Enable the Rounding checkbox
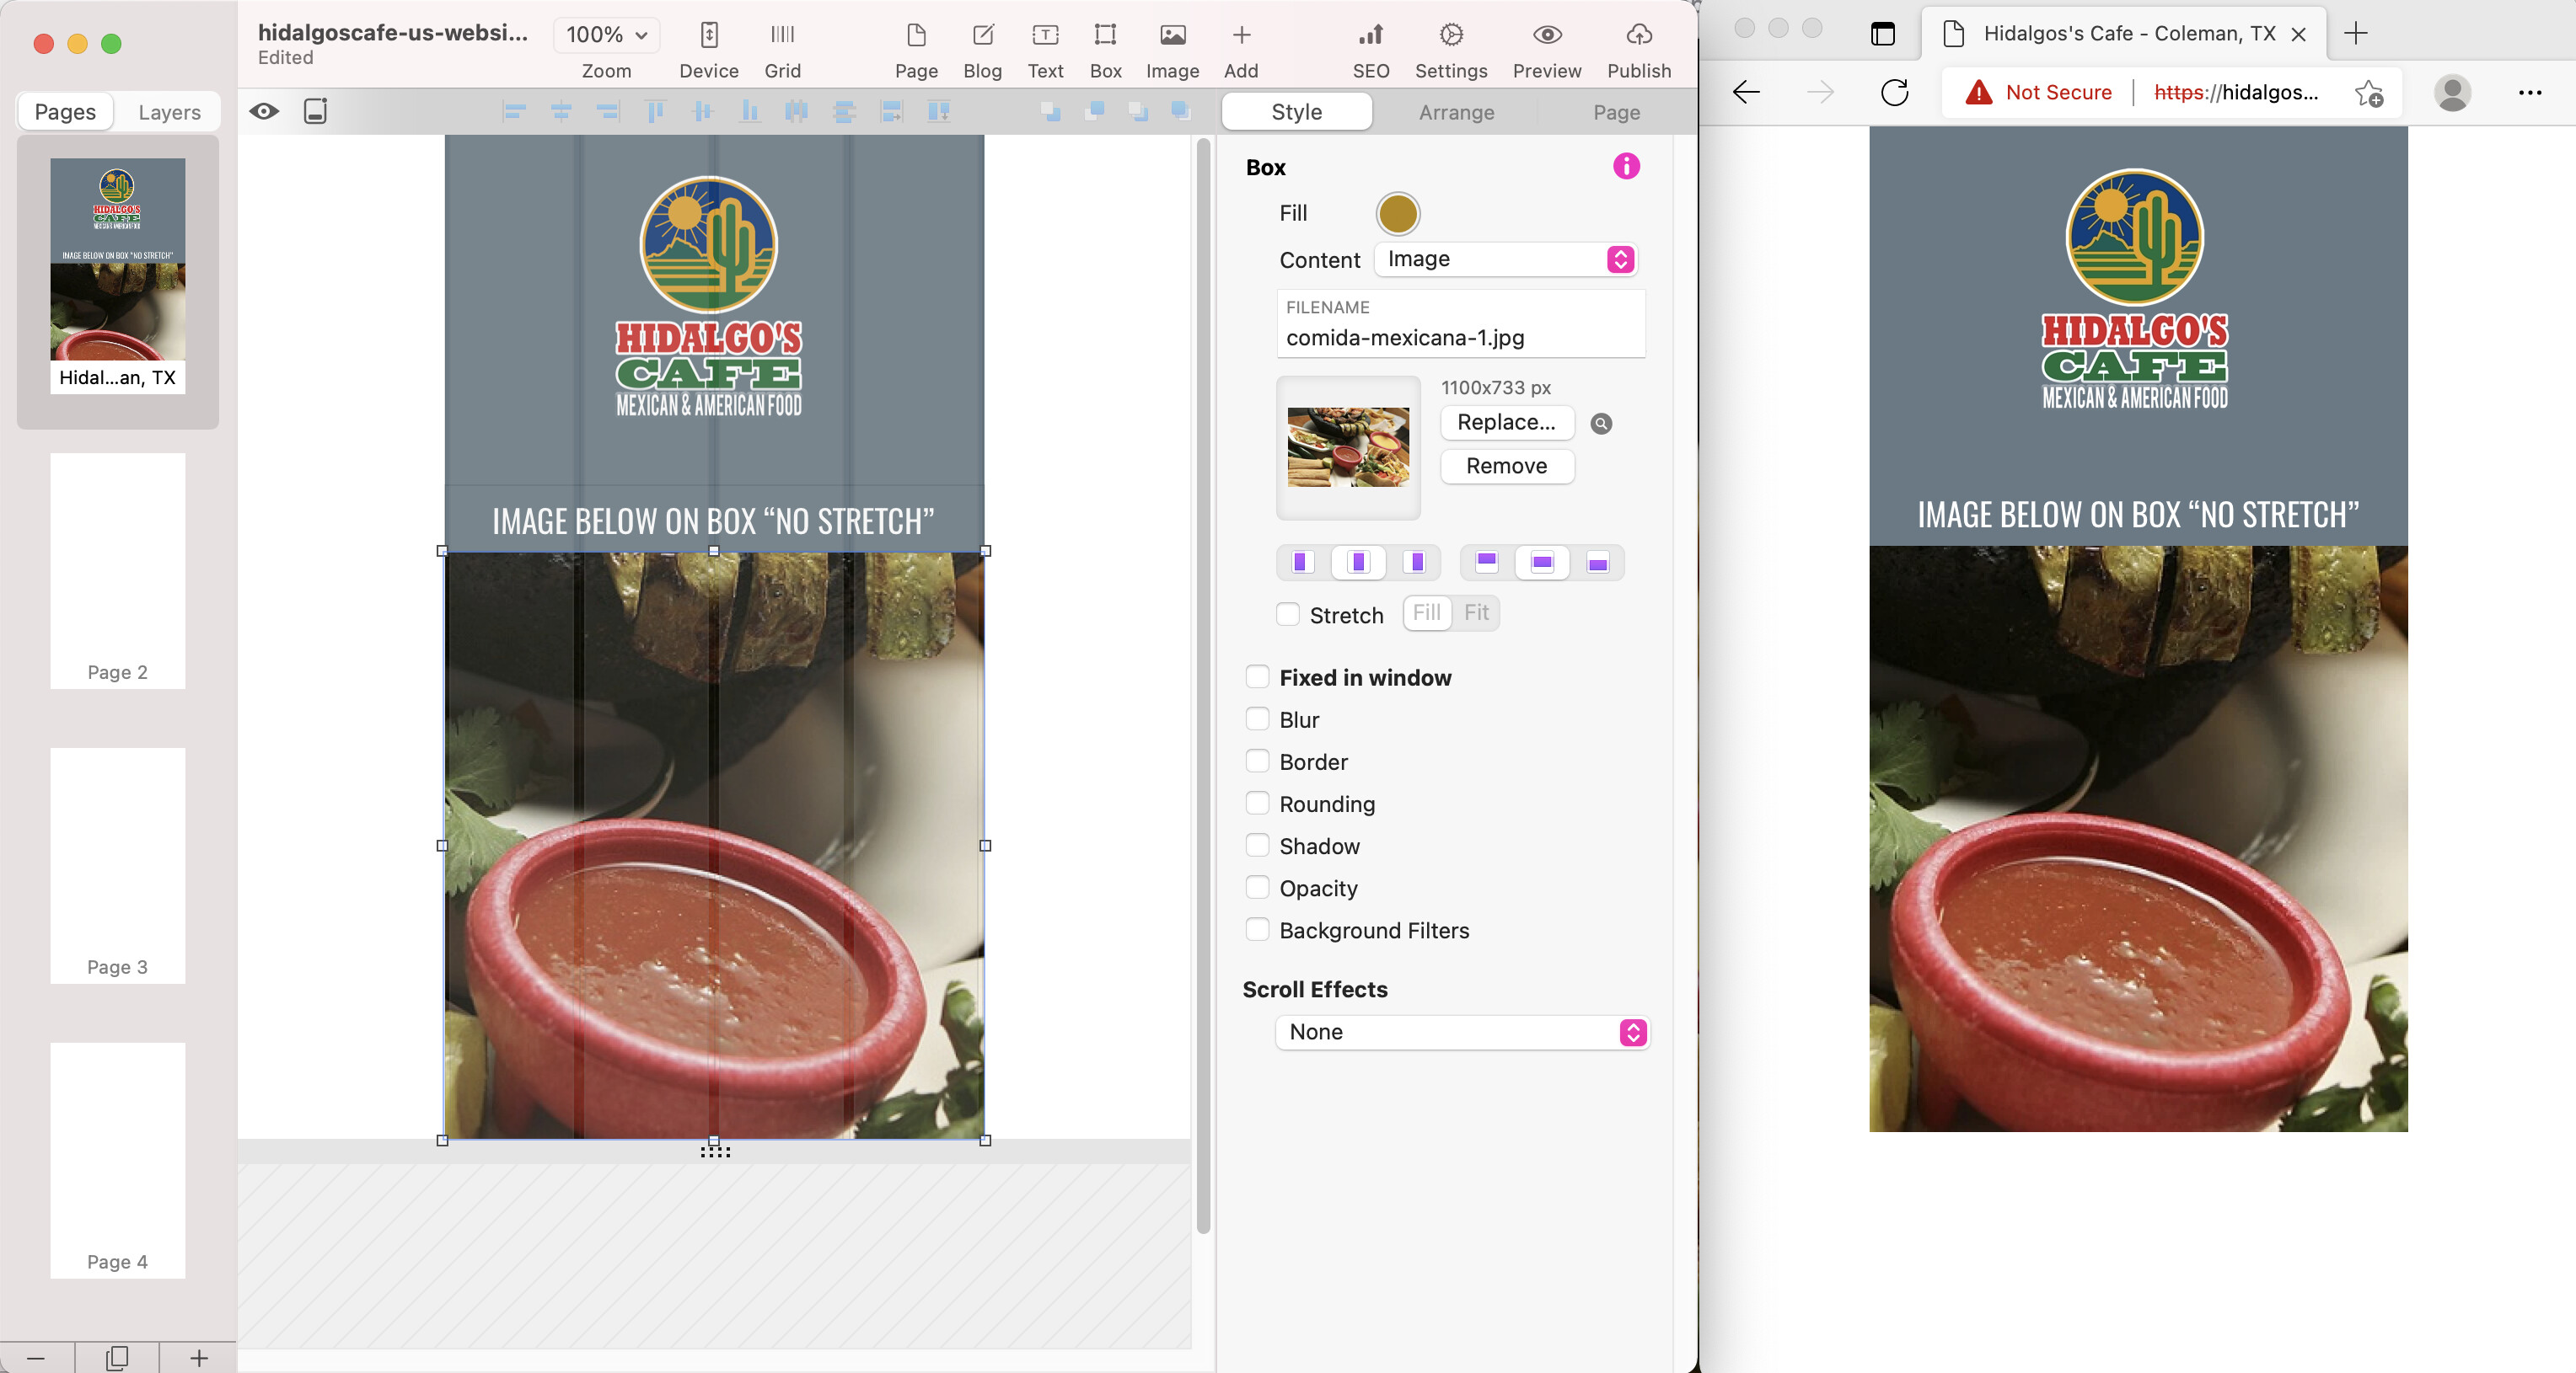This screenshot has height=1373, width=2576. pyautogui.click(x=1257, y=803)
